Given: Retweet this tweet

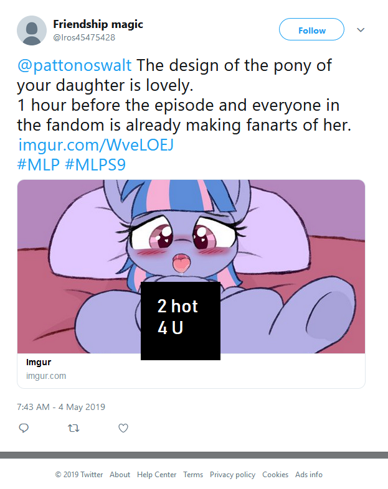Looking at the screenshot, I should click(73, 428).
